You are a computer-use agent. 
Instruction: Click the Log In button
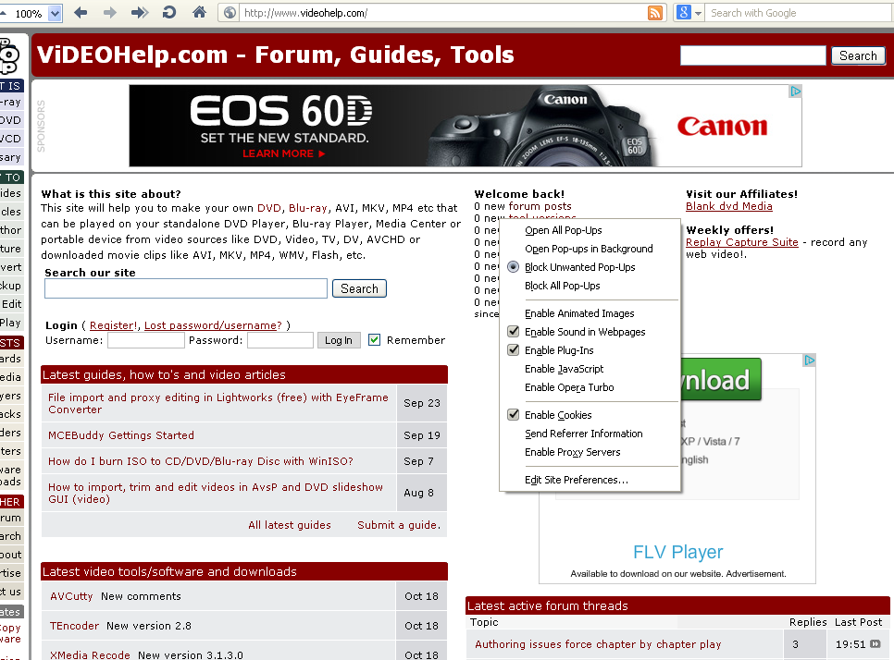(x=339, y=340)
